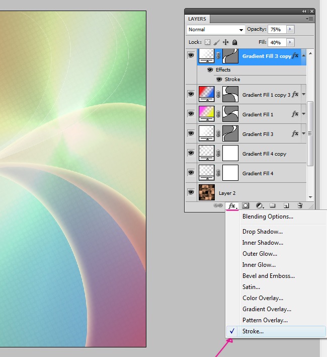Collapse effects of Gradient Fill 3 copy

pyautogui.click(x=303, y=55)
